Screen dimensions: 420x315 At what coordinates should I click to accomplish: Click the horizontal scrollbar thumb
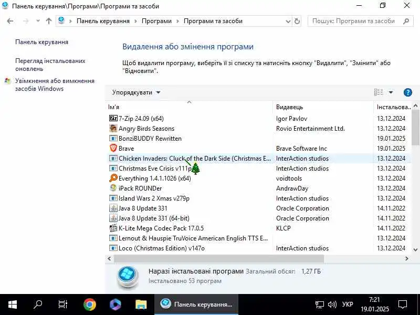tap(219, 258)
